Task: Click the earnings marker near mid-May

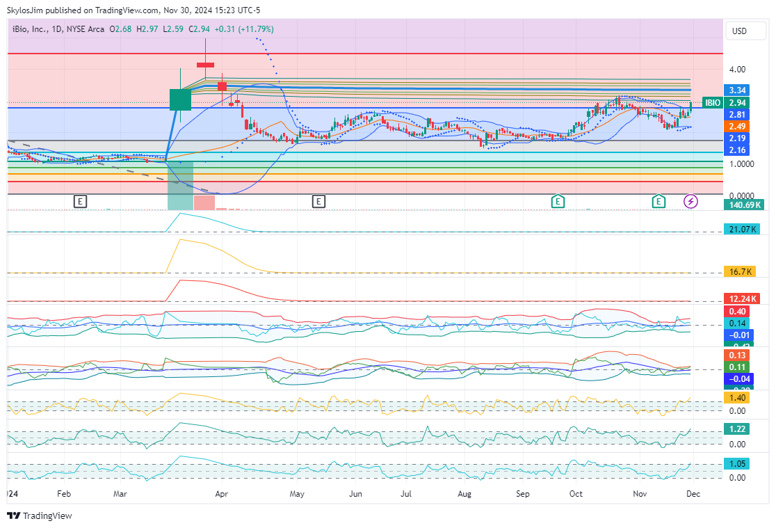Action: coord(318,202)
